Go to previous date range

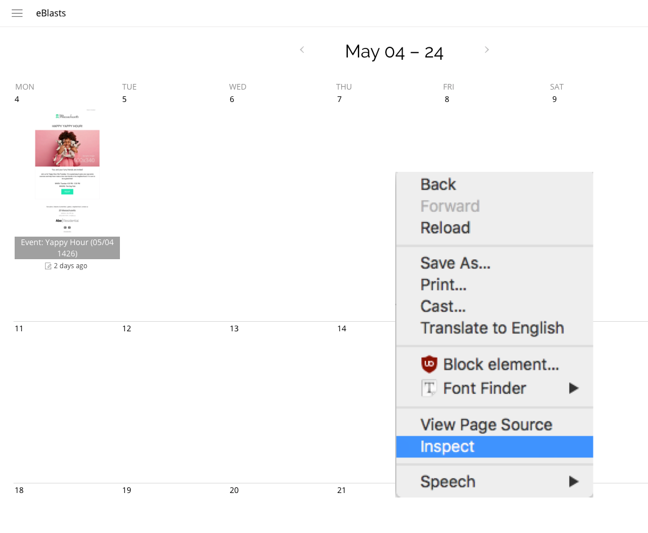pos(302,50)
